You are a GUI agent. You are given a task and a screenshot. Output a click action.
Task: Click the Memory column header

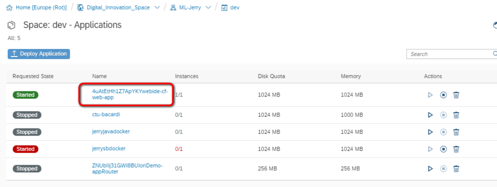(x=351, y=76)
